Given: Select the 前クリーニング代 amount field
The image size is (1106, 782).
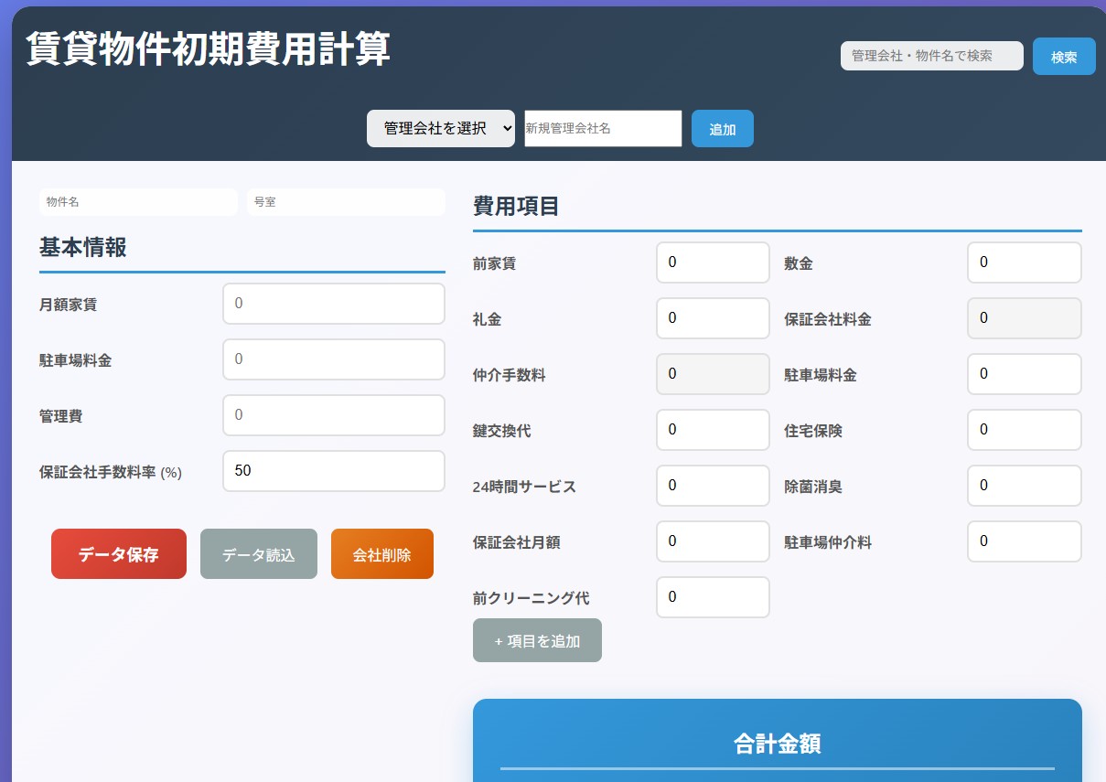Looking at the screenshot, I should click(x=713, y=597).
